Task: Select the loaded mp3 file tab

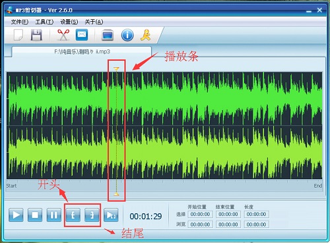Action: pos(82,52)
